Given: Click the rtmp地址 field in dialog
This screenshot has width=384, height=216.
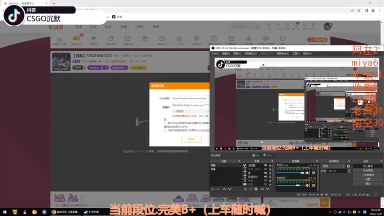Looking at the screenshot, I should point(191,98).
